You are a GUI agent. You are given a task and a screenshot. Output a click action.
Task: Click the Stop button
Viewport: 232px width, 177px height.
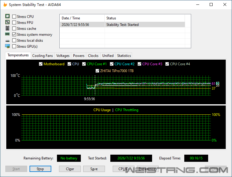pyautogui.click(x=40, y=169)
